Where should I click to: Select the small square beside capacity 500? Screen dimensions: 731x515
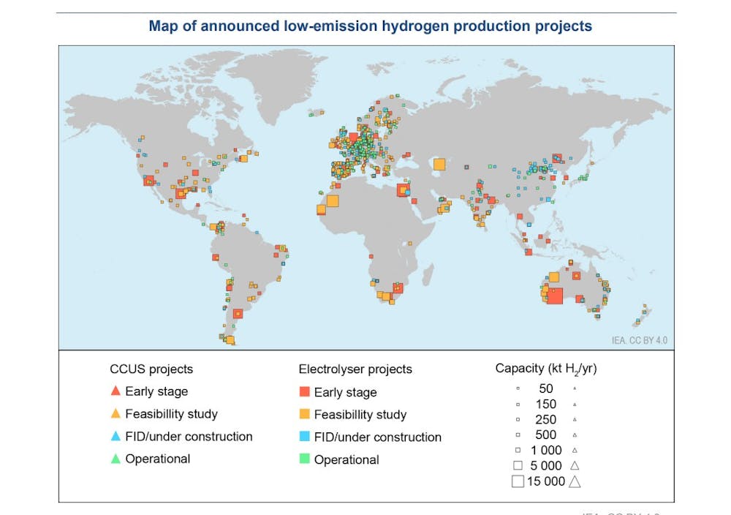click(518, 435)
